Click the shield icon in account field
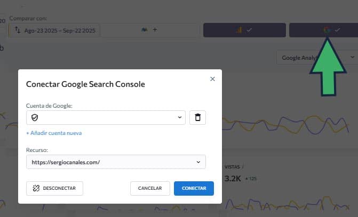Image resolution: width=358 pixels, height=217 pixels. pos(35,117)
